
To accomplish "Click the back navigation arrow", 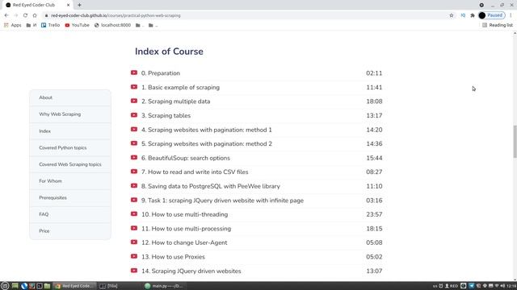I will pyautogui.click(x=6, y=15).
